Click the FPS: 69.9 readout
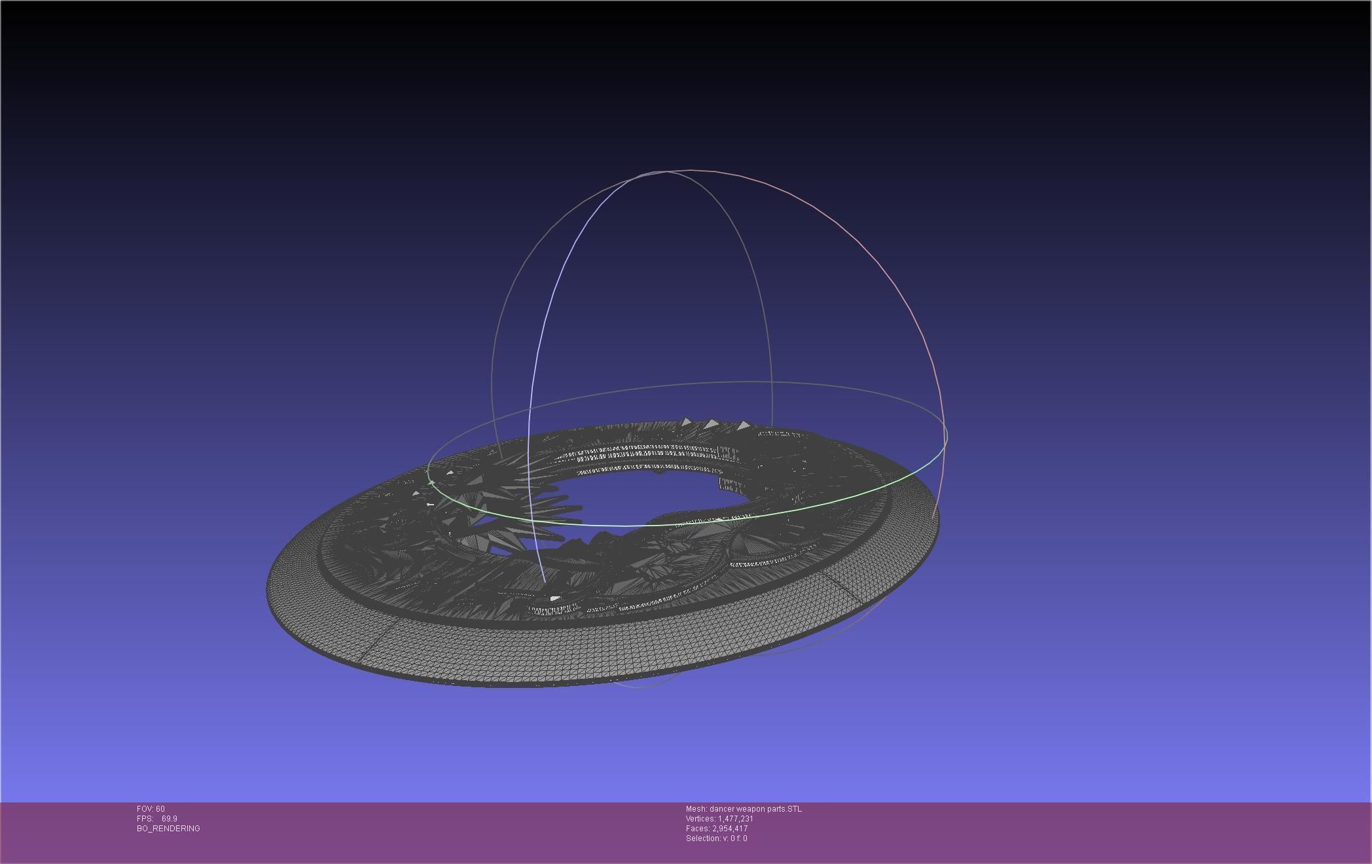 157,819
